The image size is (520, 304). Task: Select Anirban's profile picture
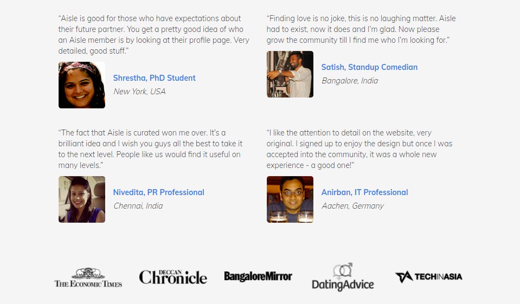(x=290, y=199)
